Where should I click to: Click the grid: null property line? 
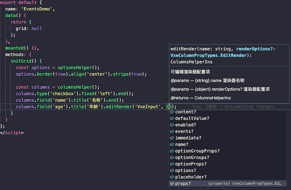click(x=29, y=29)
